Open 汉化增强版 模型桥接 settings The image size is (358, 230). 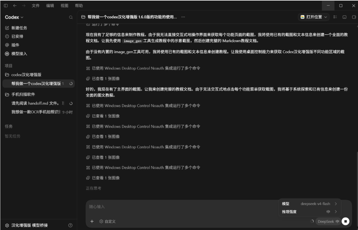point(29,225)
